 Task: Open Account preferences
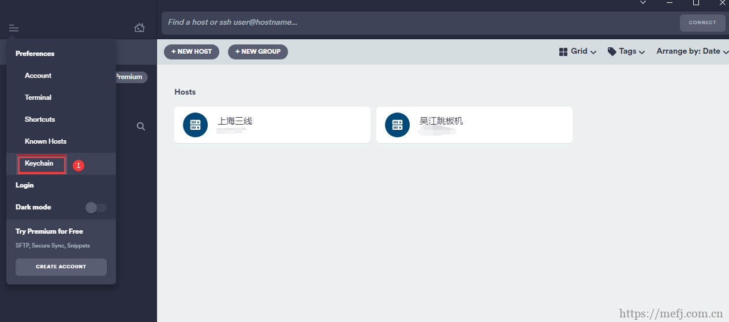click(38, 76)
